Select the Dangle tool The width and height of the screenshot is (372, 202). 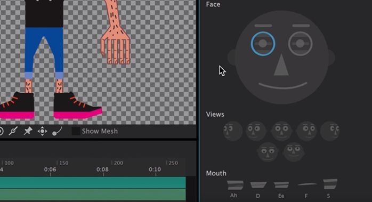click(57, 131)
